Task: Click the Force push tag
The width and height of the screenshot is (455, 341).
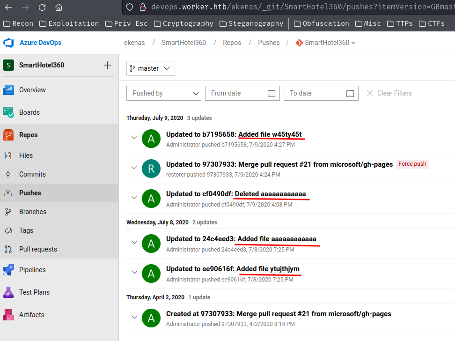Action: pos(412,164)
